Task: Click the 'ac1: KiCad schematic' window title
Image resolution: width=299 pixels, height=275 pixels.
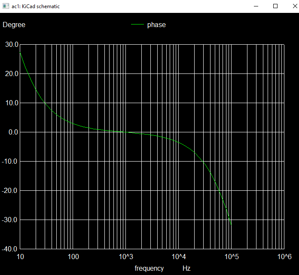Action: click(36, 6)
